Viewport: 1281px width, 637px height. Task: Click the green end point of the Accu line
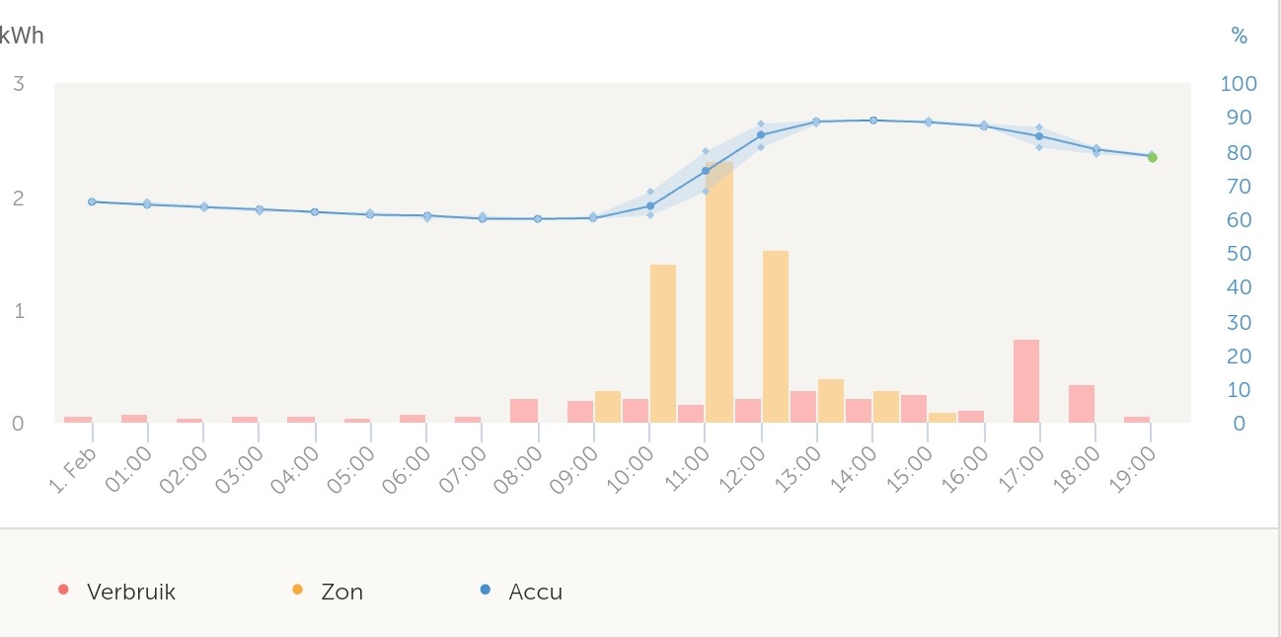[x=1152, y=157]
